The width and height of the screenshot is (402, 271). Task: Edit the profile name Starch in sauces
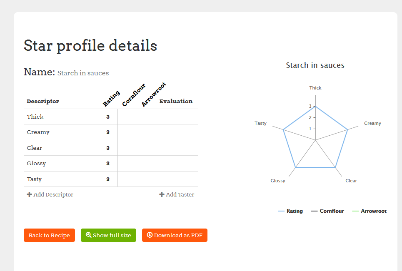83,73
